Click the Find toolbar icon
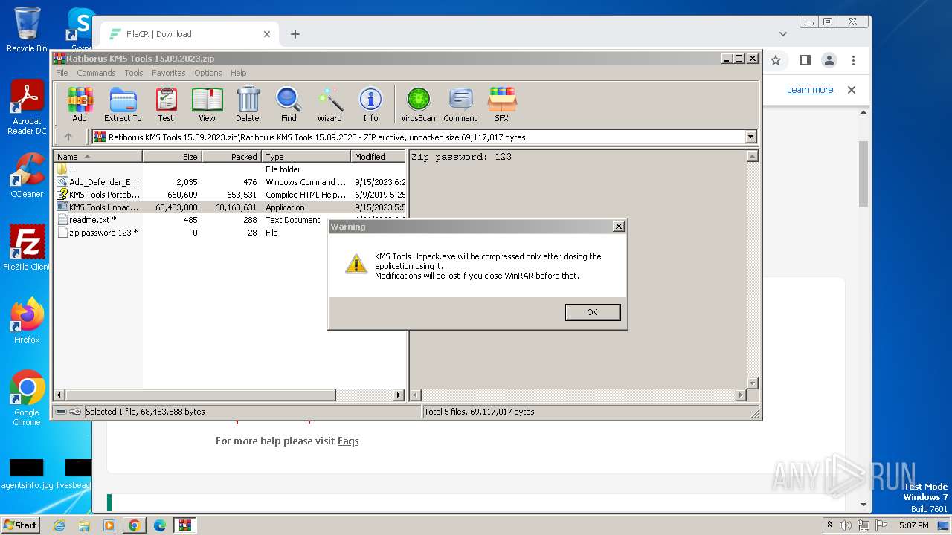 point(289,104)
